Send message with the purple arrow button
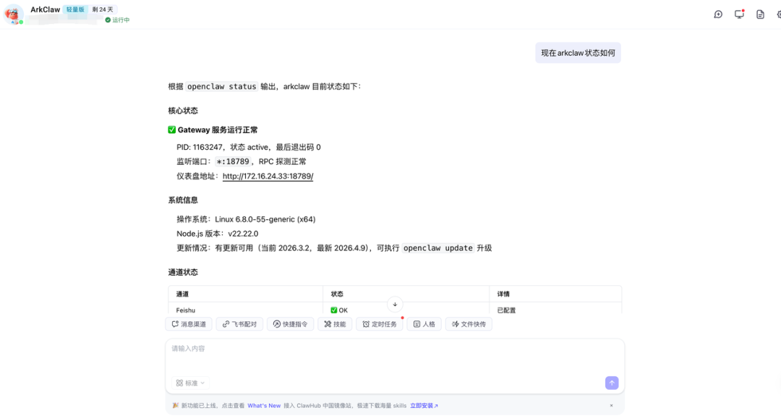Viewport: 781px width, 416px height. point(612,383)
